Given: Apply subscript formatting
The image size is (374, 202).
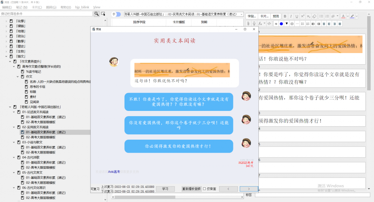Looking at the screenshot, I should pyautogui.click(x=309, y=16).
